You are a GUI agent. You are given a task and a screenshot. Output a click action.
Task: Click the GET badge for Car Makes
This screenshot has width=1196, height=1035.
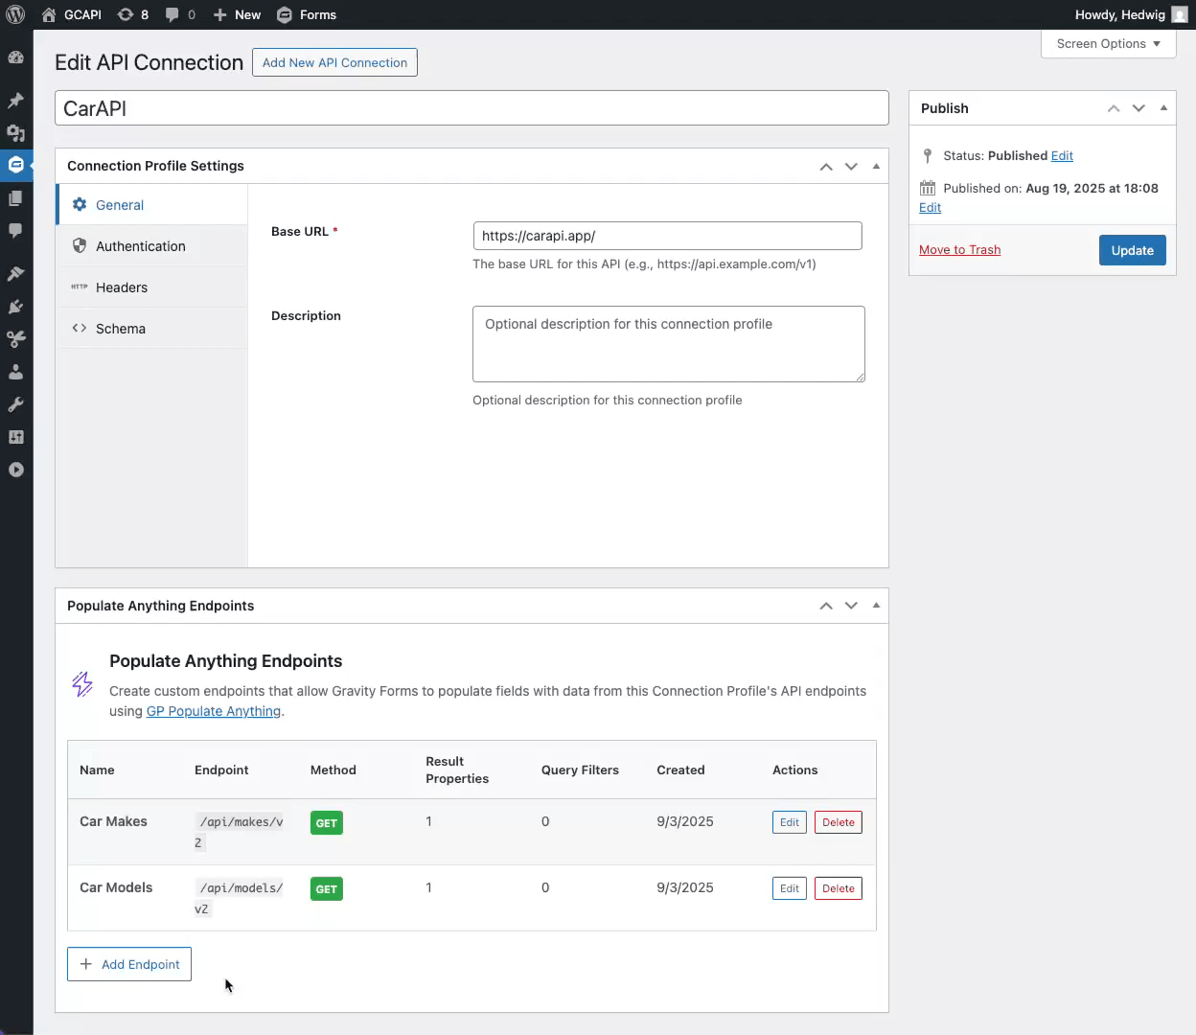326,823
